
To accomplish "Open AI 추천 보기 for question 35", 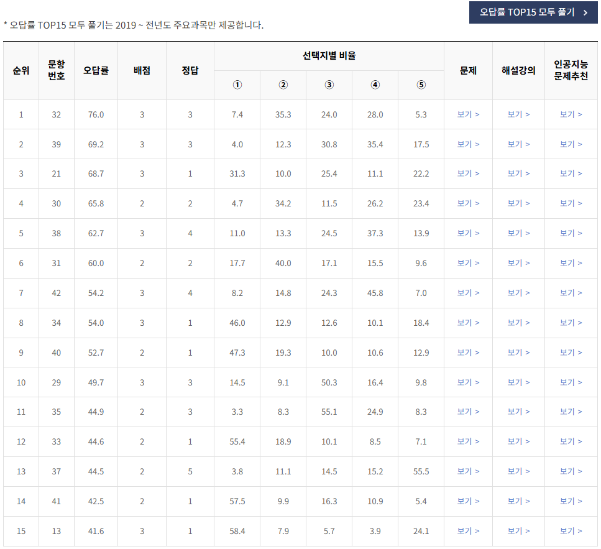I will tap(570, 412).
